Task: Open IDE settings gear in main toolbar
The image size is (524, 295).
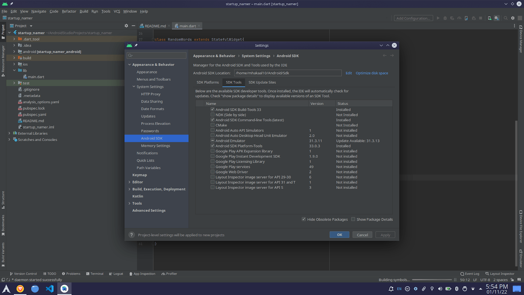Action: click(513, 18)
